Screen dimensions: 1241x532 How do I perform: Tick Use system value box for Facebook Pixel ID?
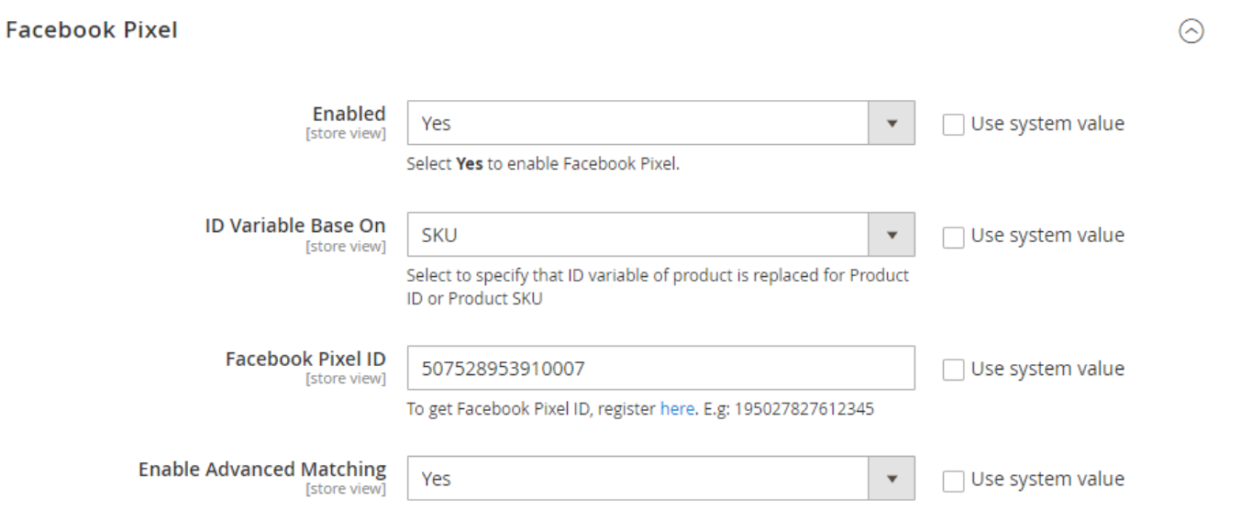954,369
